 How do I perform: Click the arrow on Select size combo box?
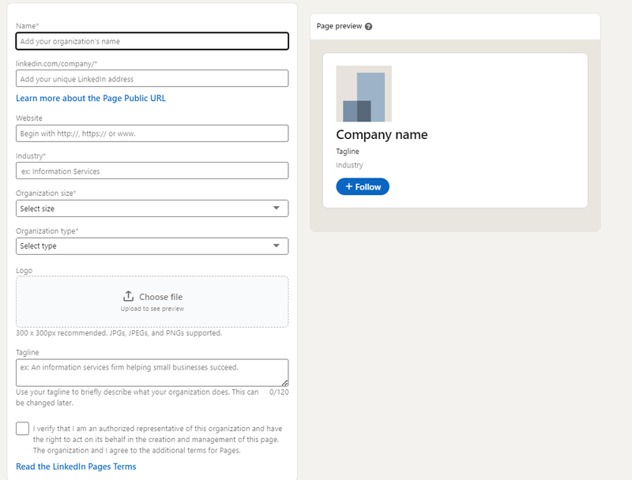276,208
